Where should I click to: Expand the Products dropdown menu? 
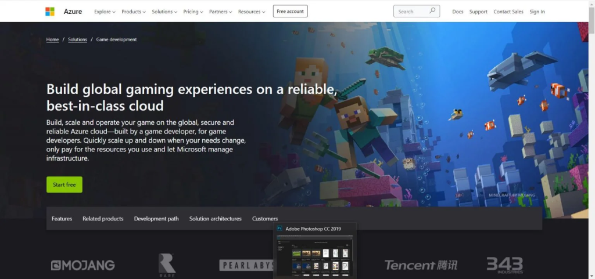tap(134, 12)
